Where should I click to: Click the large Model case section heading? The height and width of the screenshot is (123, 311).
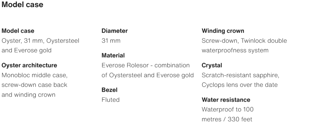[x=22, y=5]
